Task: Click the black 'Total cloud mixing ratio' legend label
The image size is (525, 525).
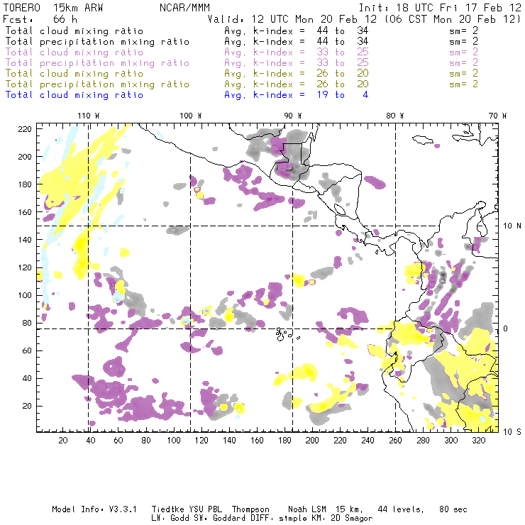Action: [x=74, y=31]
